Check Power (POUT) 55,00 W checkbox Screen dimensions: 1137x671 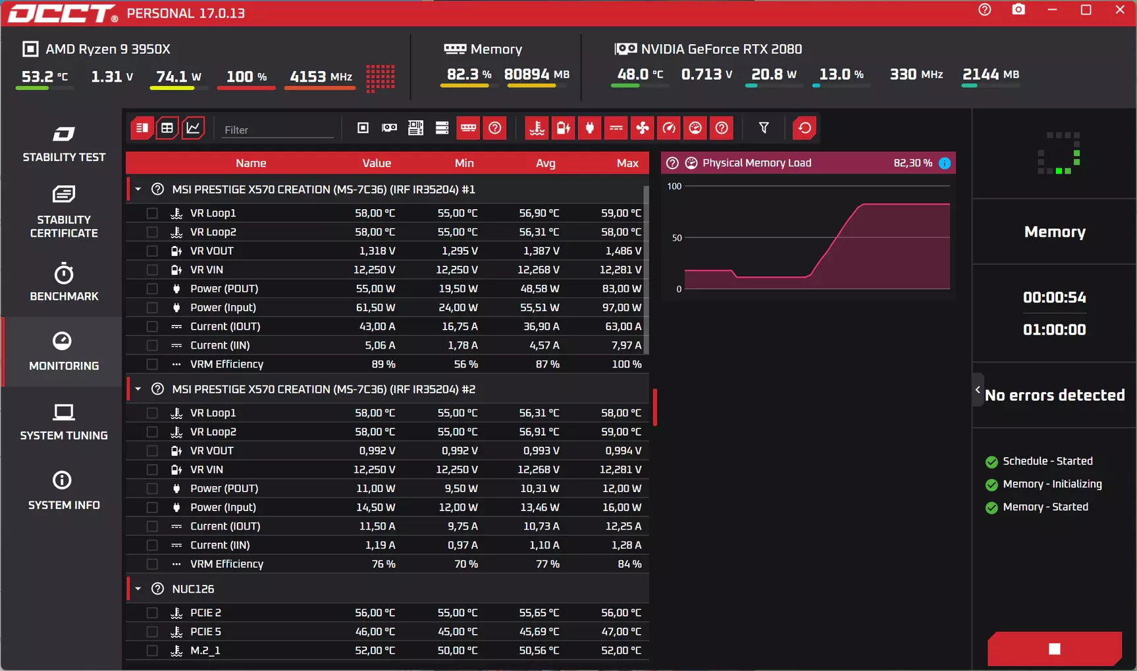tap(152, 289)
